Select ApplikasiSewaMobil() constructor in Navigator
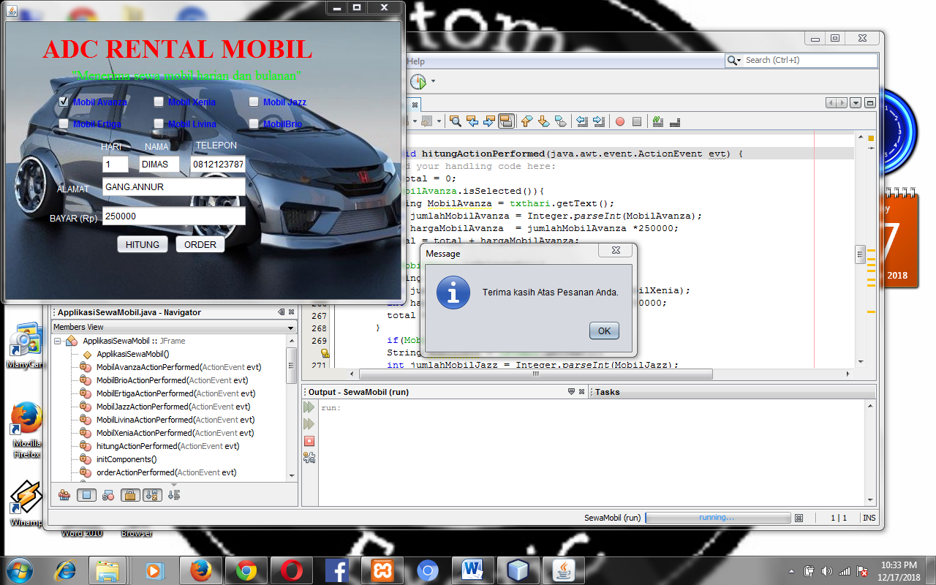Image resolution: width=936 pixels, height=585 pixels. coord(132,354)
